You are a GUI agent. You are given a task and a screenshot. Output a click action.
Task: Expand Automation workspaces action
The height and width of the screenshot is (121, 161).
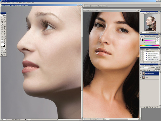coord(147,53)
